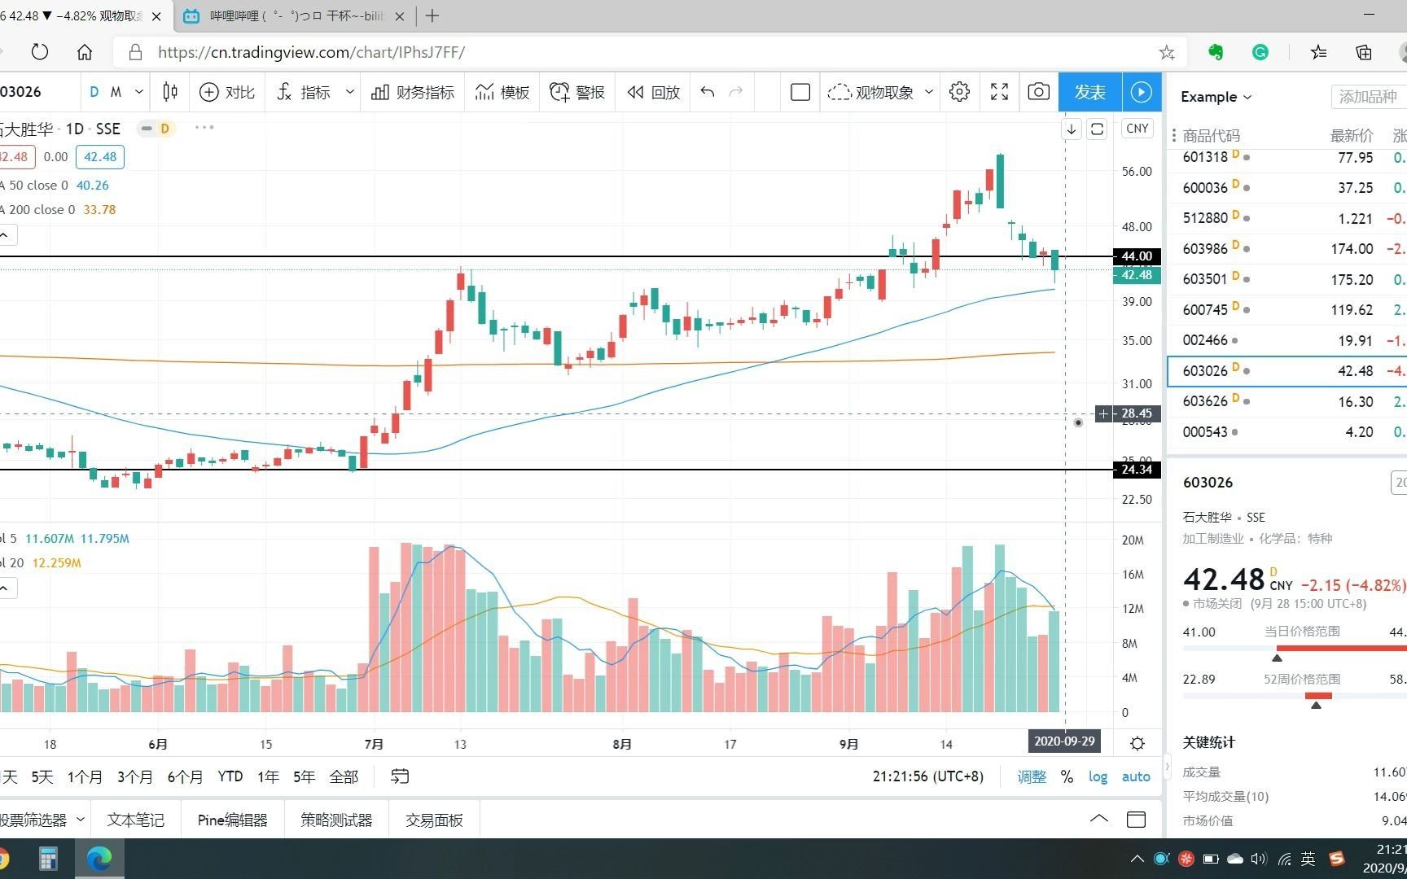
Task: Open the 策略测试器 tab
Action: point(336,820)
